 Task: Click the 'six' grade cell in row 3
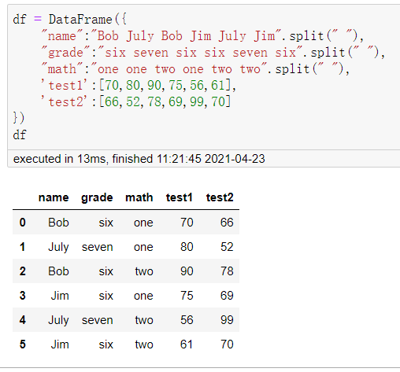(106, 296)
